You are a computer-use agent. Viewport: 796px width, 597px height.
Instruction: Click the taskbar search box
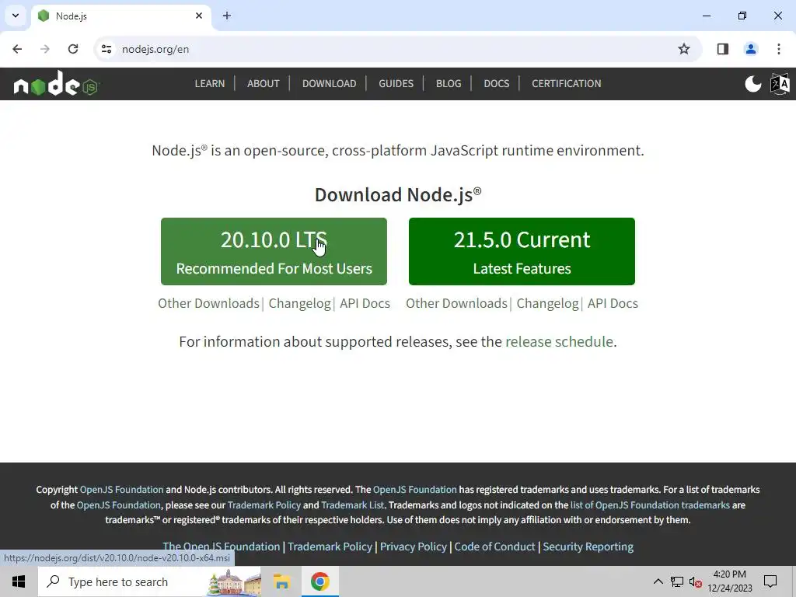[x=150, y=581]
